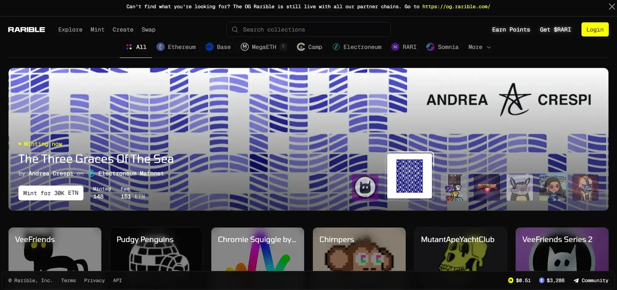
Task: Click the Community telegram icon
Action: [576, 280]
